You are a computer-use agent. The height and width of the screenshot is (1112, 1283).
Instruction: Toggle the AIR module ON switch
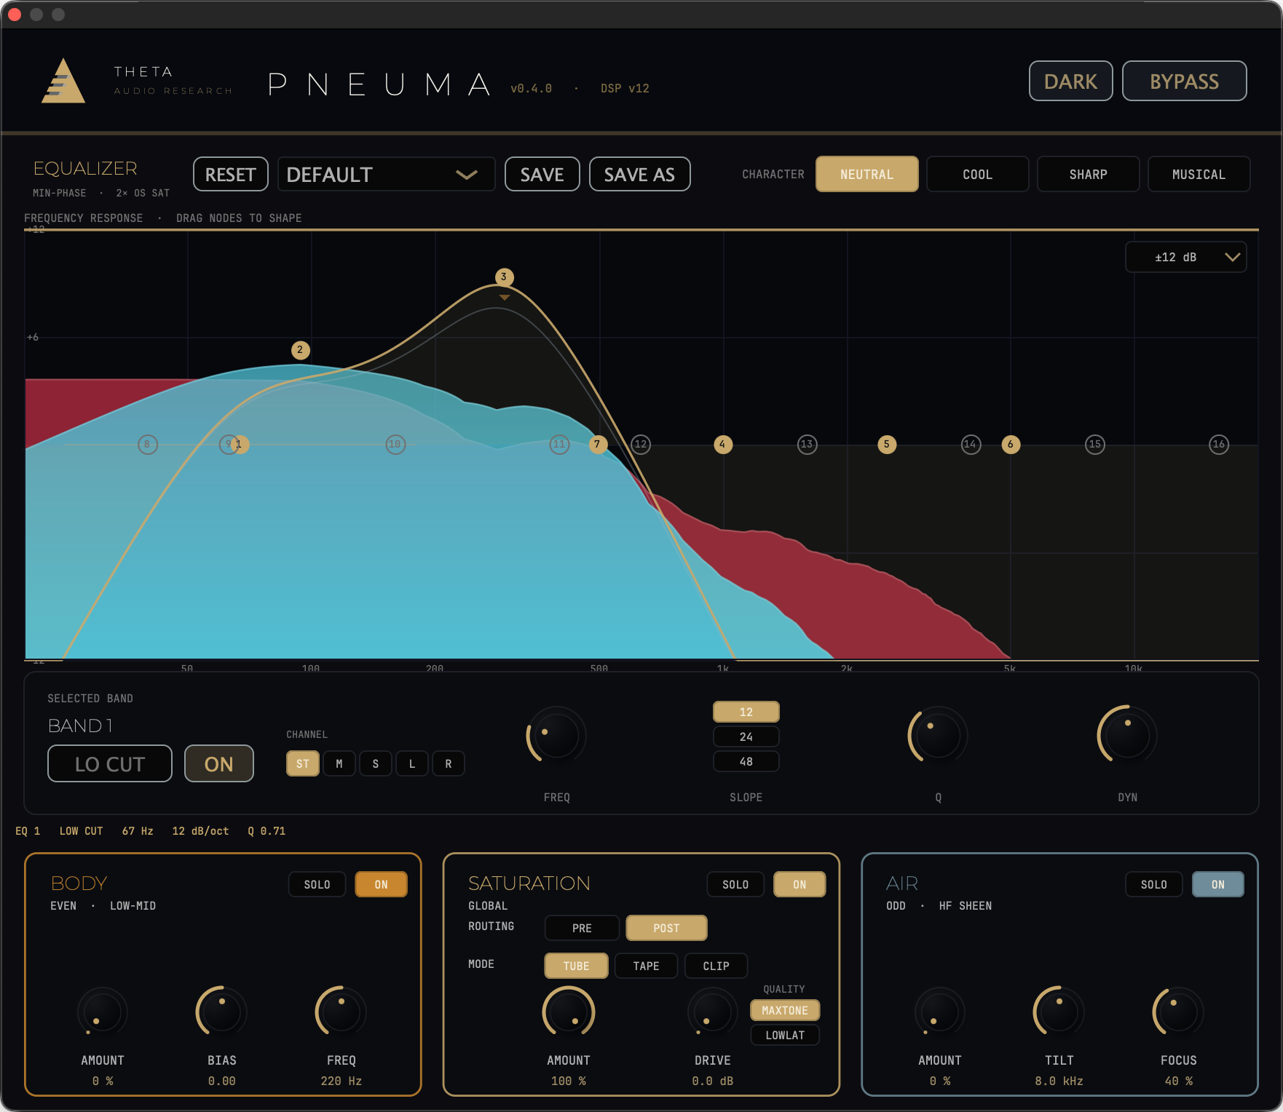(1218, 884)
